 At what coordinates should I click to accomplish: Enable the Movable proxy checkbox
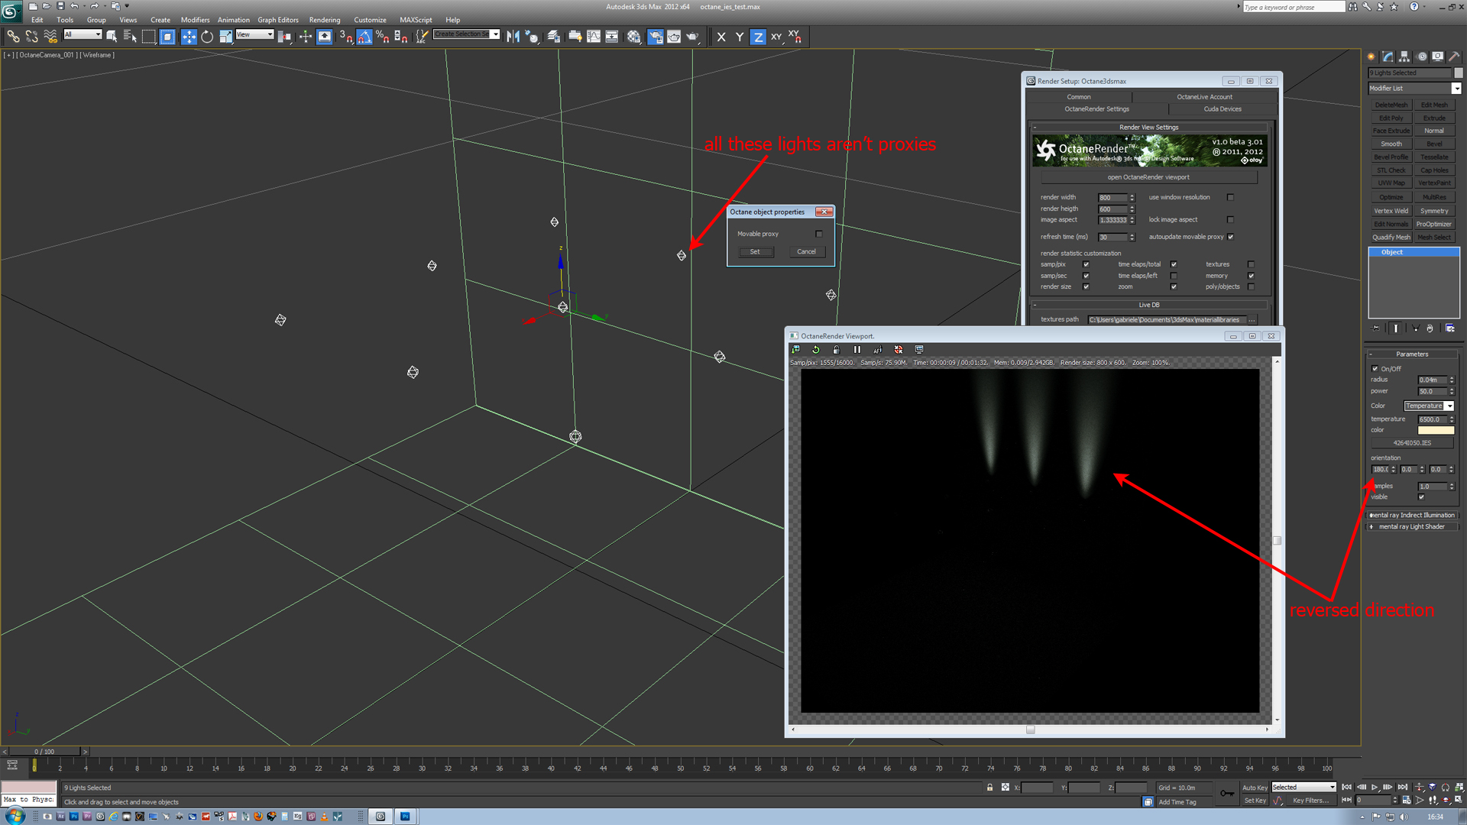pyautogui.click(x=819, y=234)
